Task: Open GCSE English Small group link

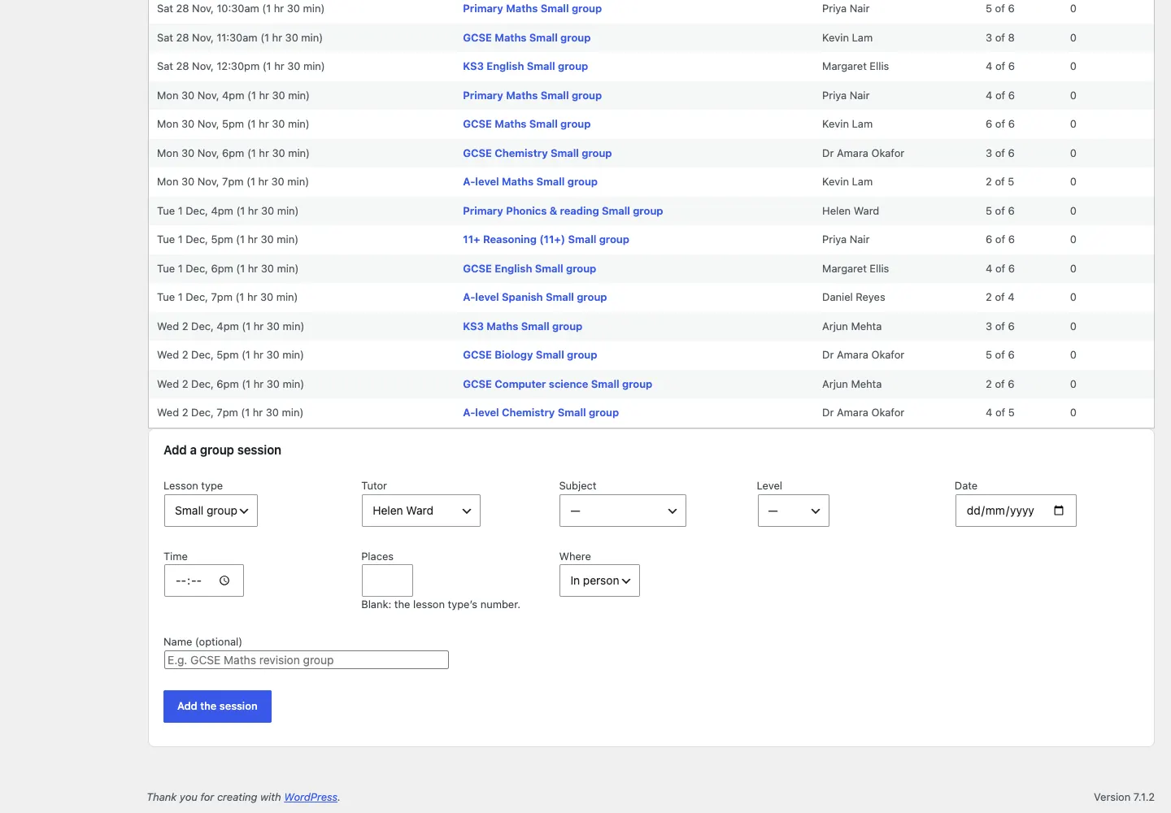Action: click(x=529, y=269)
